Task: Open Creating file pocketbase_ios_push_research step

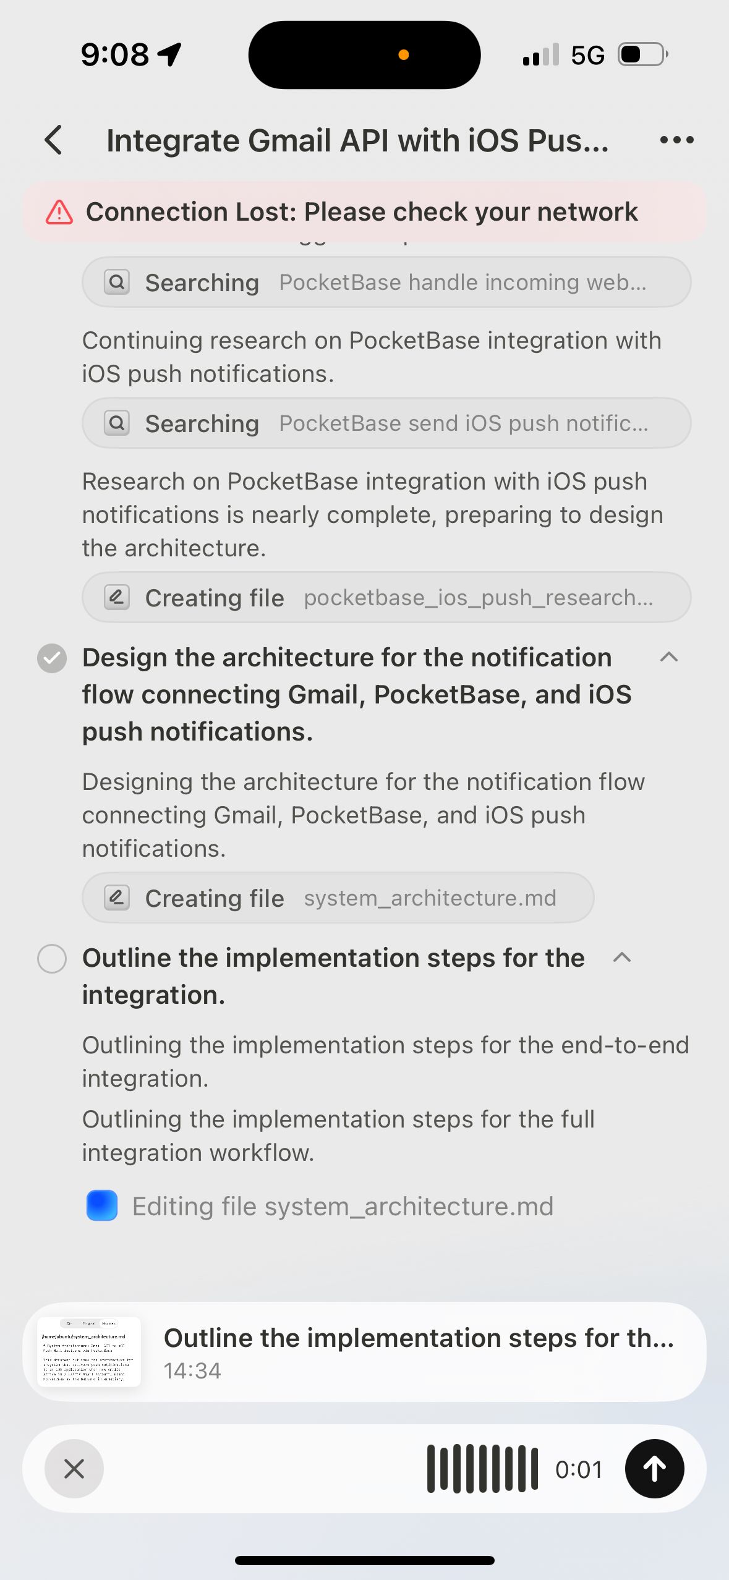Action: point(386,598)
